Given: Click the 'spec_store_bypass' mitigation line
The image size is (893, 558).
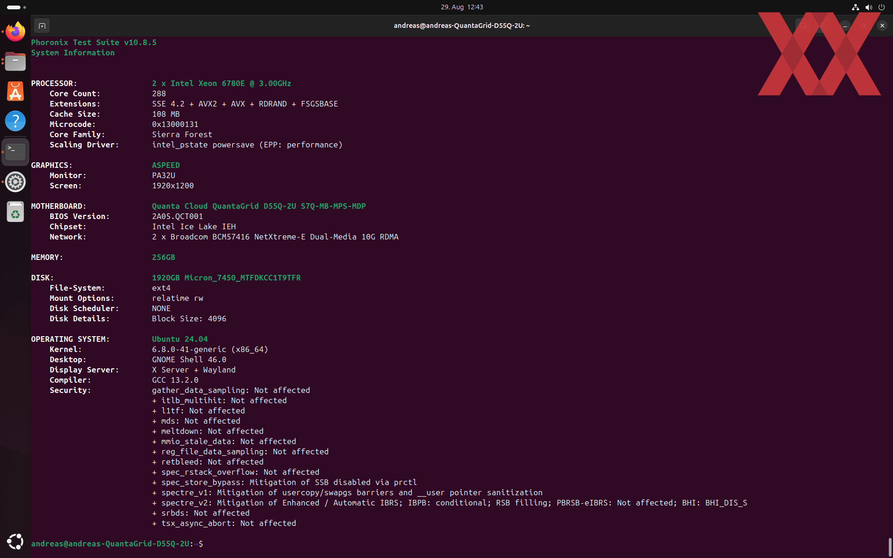Looking at the screenshot, I should 285,482.
